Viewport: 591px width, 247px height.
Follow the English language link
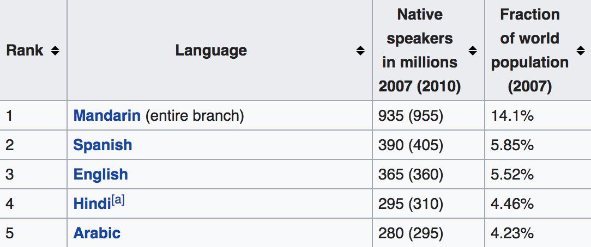[100, 175]
